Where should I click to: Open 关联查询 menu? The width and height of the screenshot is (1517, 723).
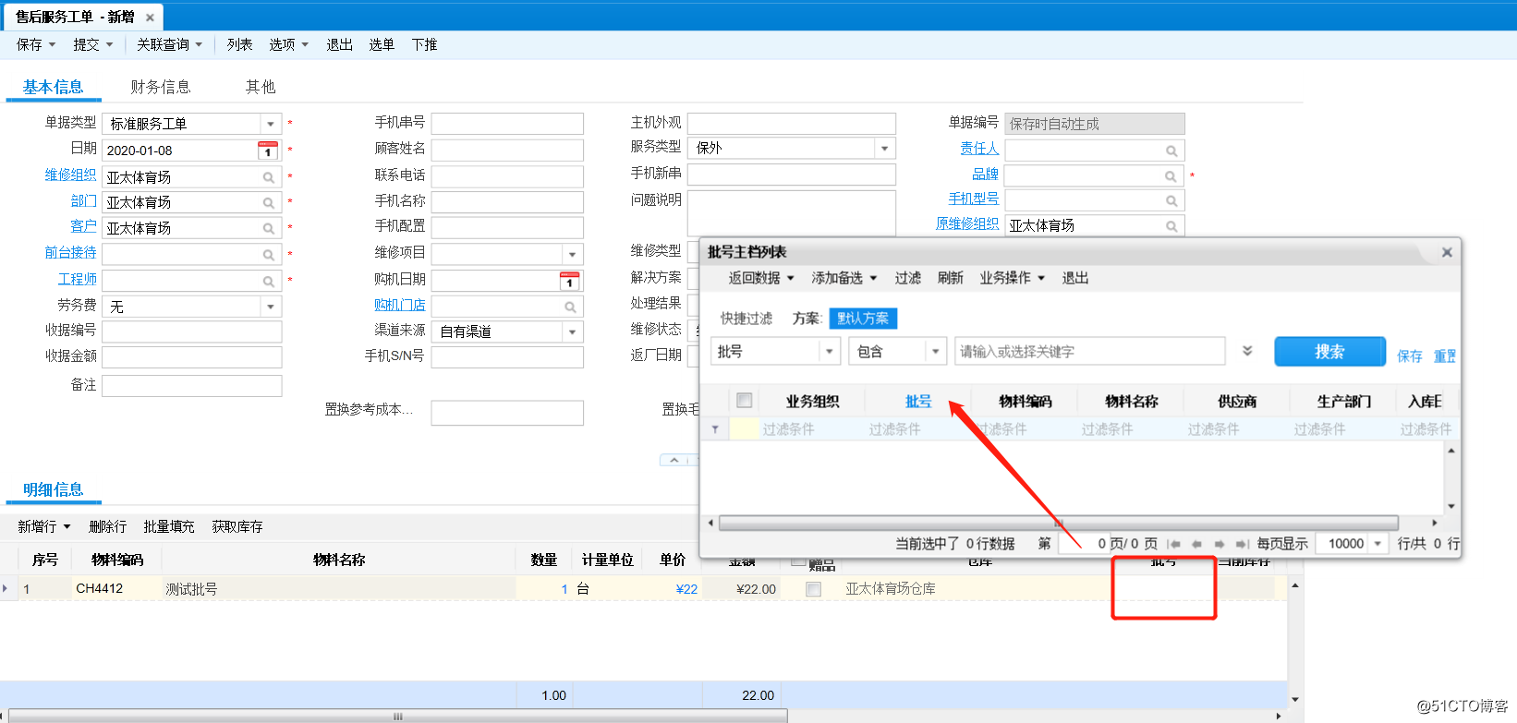(169, 44)
